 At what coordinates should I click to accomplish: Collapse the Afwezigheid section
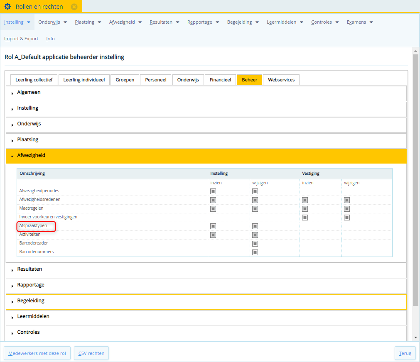(206, 156)
